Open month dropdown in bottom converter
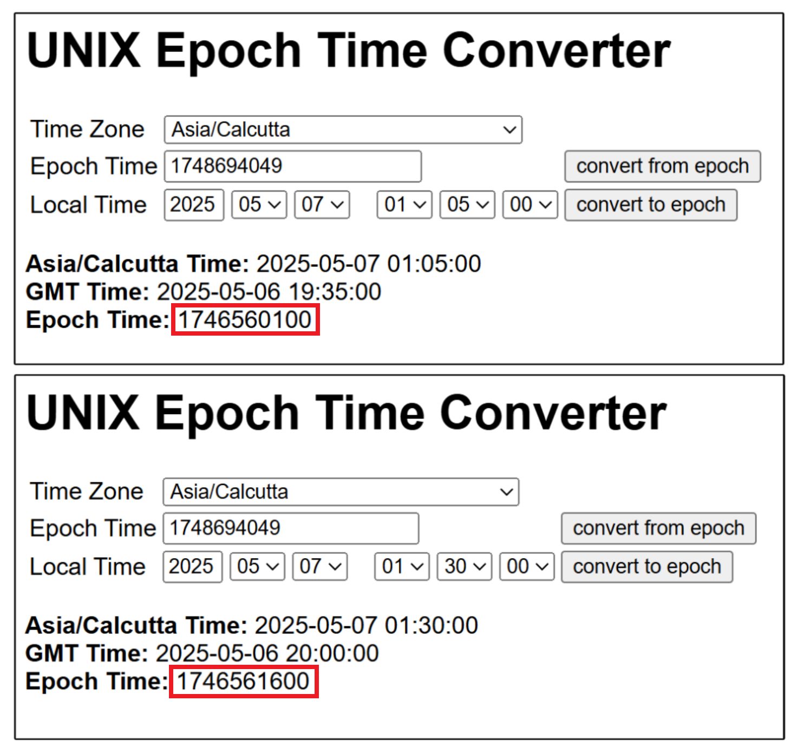 257,567
